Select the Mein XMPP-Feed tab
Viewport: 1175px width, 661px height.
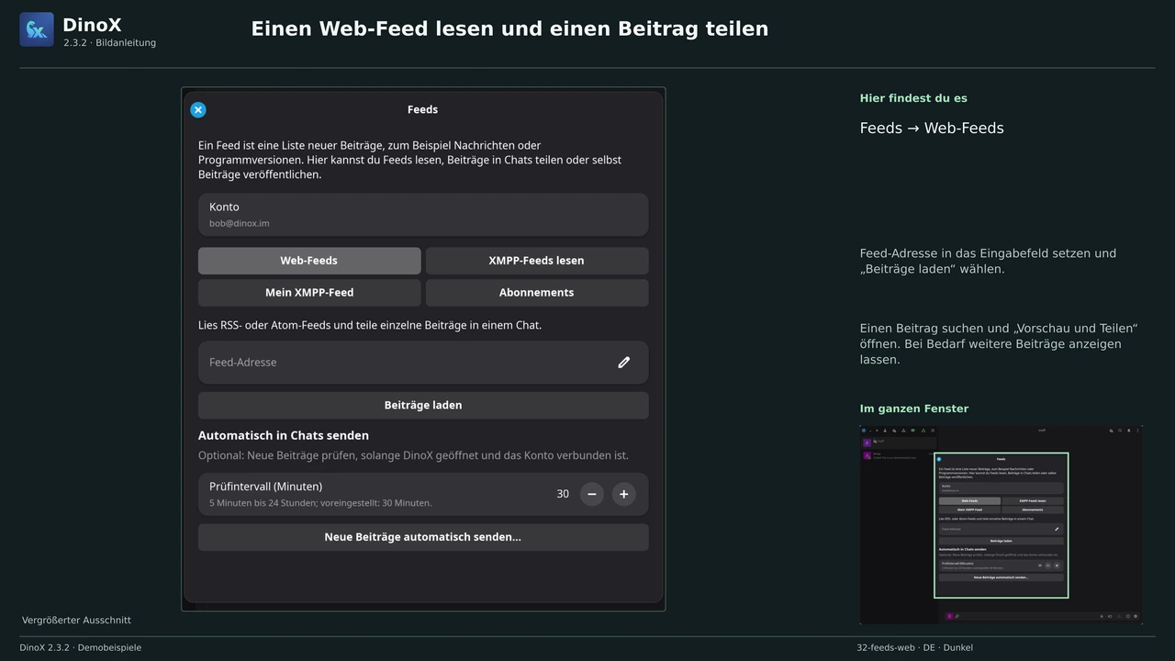pyautogui.click(x=309, y=293)
